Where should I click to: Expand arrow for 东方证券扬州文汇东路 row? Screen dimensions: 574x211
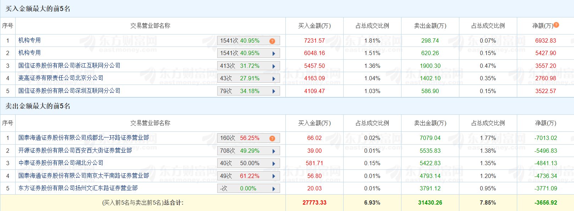(274, 189)
